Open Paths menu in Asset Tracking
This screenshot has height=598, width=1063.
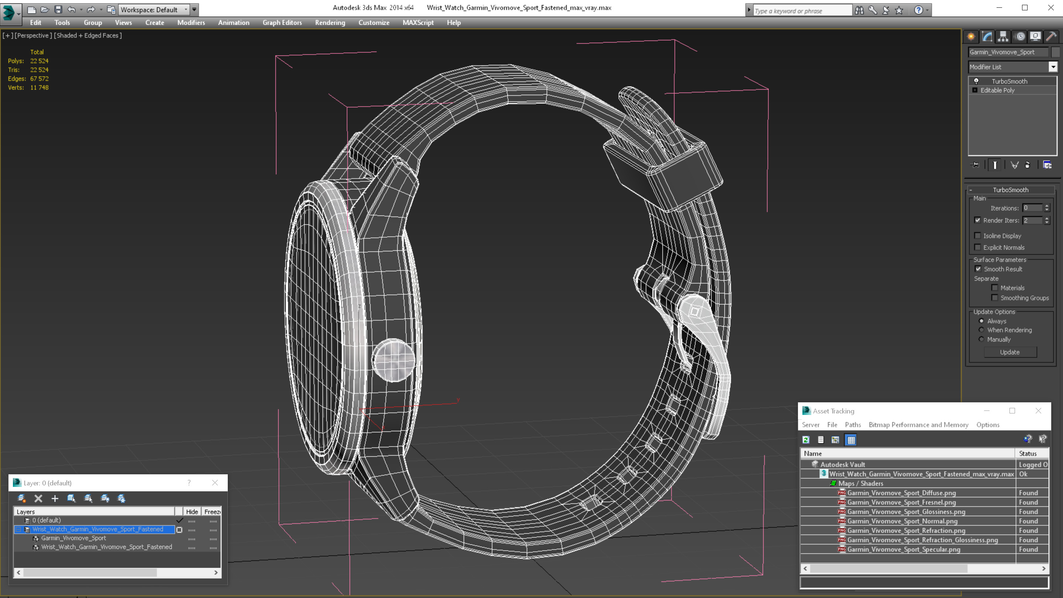pos(853,425)
